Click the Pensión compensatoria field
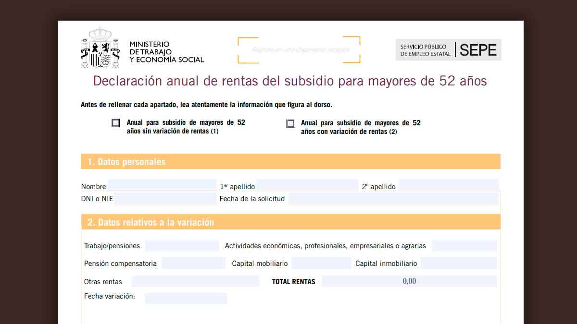The height and width of the screenshot is (324, 577). pos(193,263)
